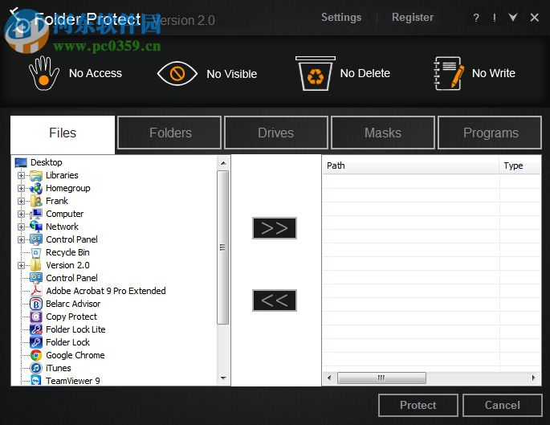The height and width of the screenshot is (425, 550).
Task: Click the Folder Lock icon
Action: 36,342
